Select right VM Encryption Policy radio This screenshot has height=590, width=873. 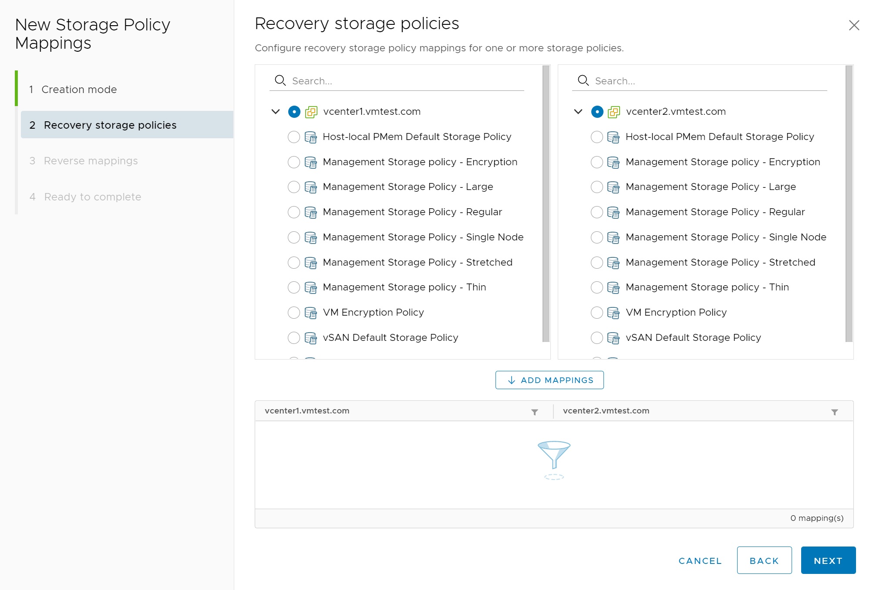point(597,313)
